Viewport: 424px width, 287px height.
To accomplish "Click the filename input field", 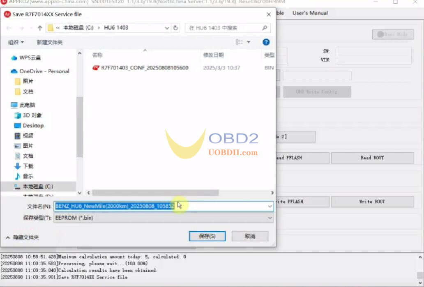I will [164, 206].
